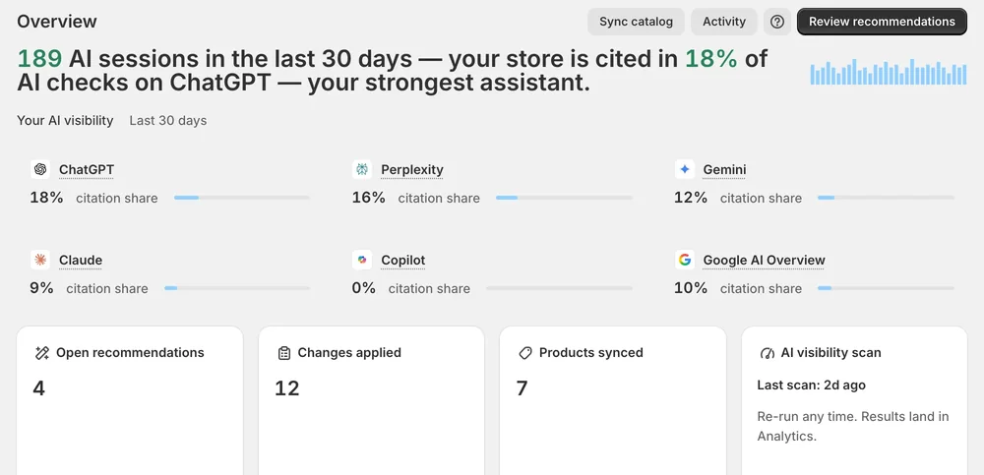Click the Claude starburst icon
The height and width of the screenshot is (475, 984).
click(x=40, y=260)
